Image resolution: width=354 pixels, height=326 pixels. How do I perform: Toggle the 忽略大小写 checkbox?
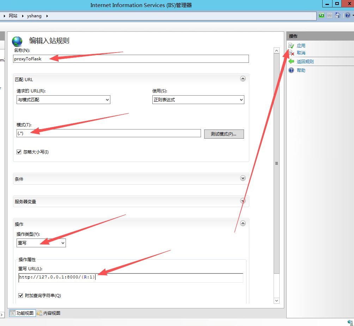pos(19,152)
